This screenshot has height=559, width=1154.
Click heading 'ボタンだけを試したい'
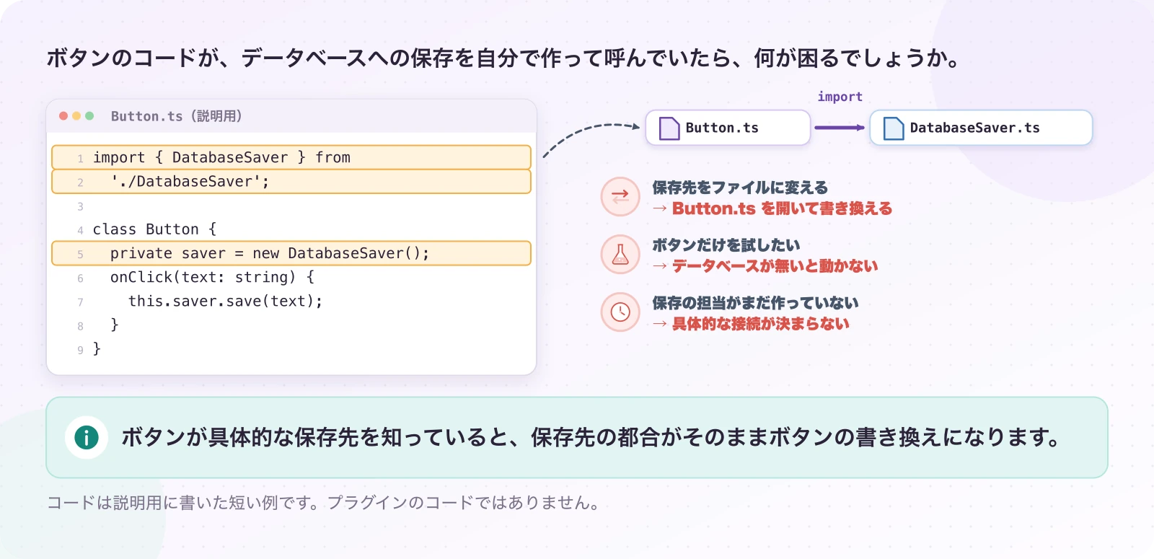coord(726,245)
